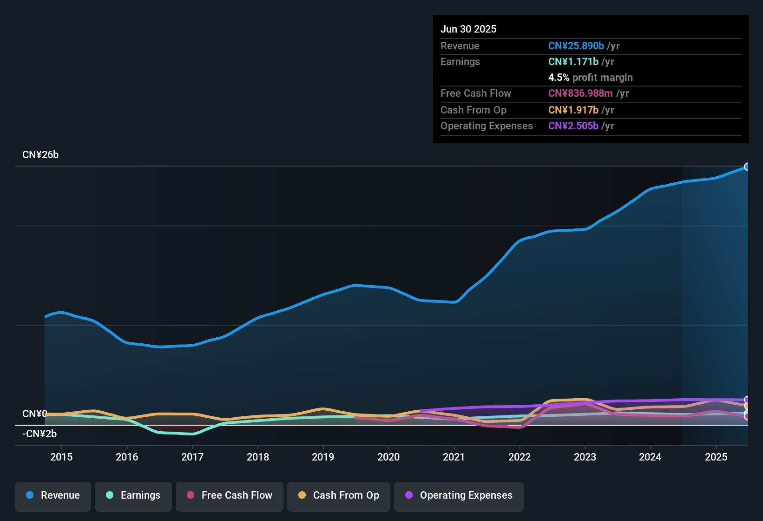Image resolution: width=763 pixels, height=521 pixels.
Task: Click the 4.5% profit margin text
Action: click(590, 78)
